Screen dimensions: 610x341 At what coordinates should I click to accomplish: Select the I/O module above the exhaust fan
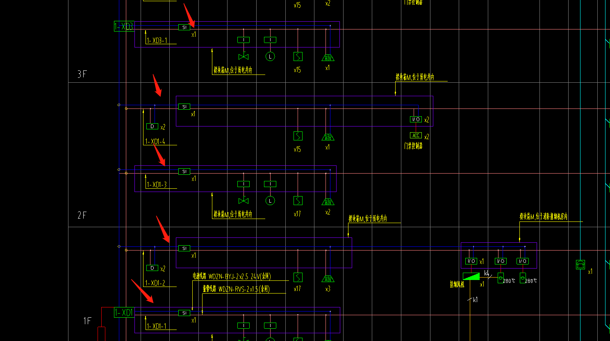tap(471, 261)
